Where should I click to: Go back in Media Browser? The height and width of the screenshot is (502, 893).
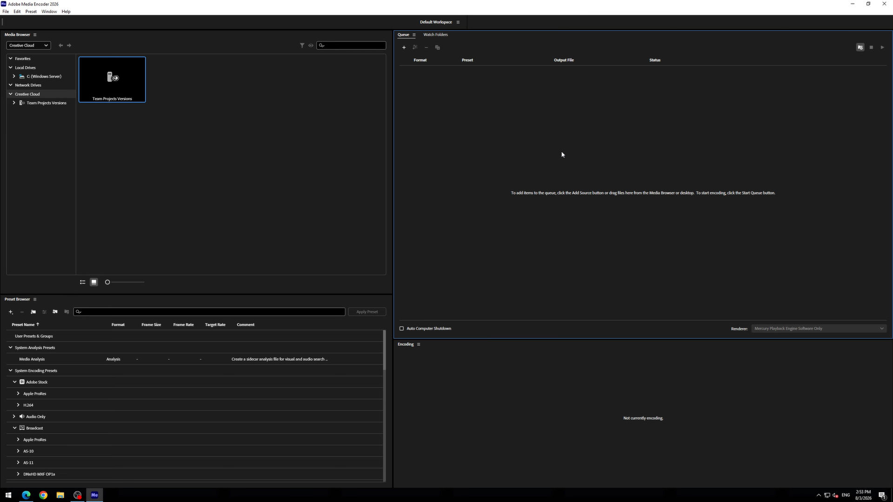60,46
